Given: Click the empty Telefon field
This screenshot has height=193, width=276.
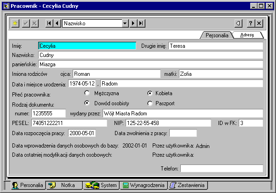Looking at the screenshot, I should click(x=222, y=169).
